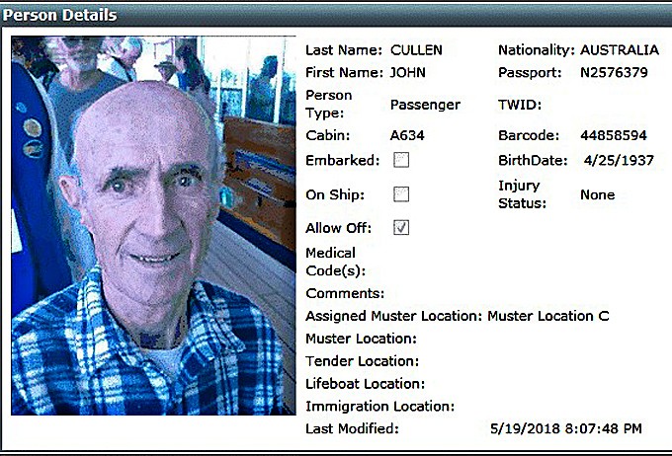Select the first name JOHN
The height and width of the screenshot is (456, 672).
[x=407, y=72]
